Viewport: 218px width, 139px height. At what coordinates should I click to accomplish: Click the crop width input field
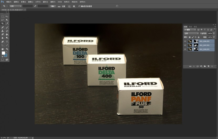click(27, 6)
